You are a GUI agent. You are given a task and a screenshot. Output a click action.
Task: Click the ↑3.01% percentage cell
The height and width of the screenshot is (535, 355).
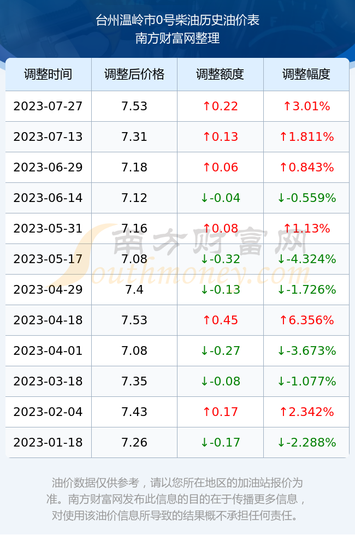pyautogui.click(x=306, y=106)
